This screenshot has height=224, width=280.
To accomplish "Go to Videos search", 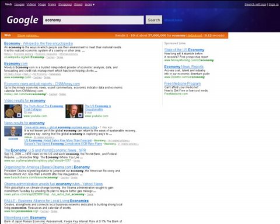I will 31,4.
